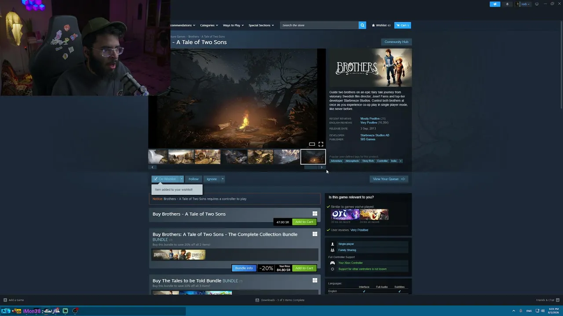
Task: Open the It Takes Two capsule image
Action: click(x=374, y=215)
